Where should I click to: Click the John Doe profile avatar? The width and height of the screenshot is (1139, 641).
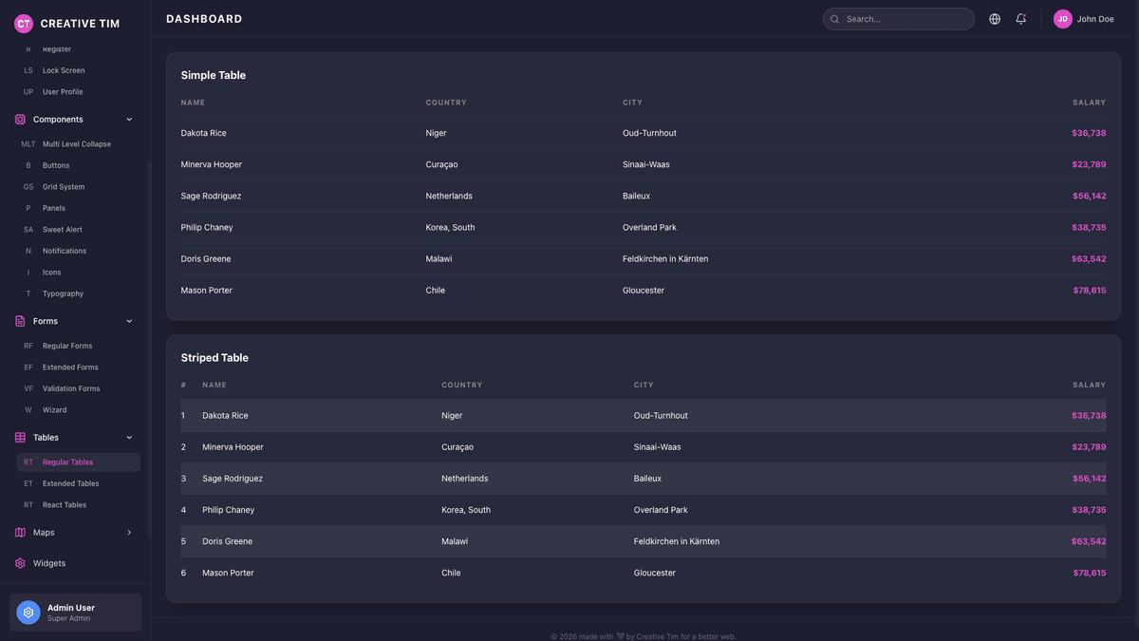point(1062,18)
